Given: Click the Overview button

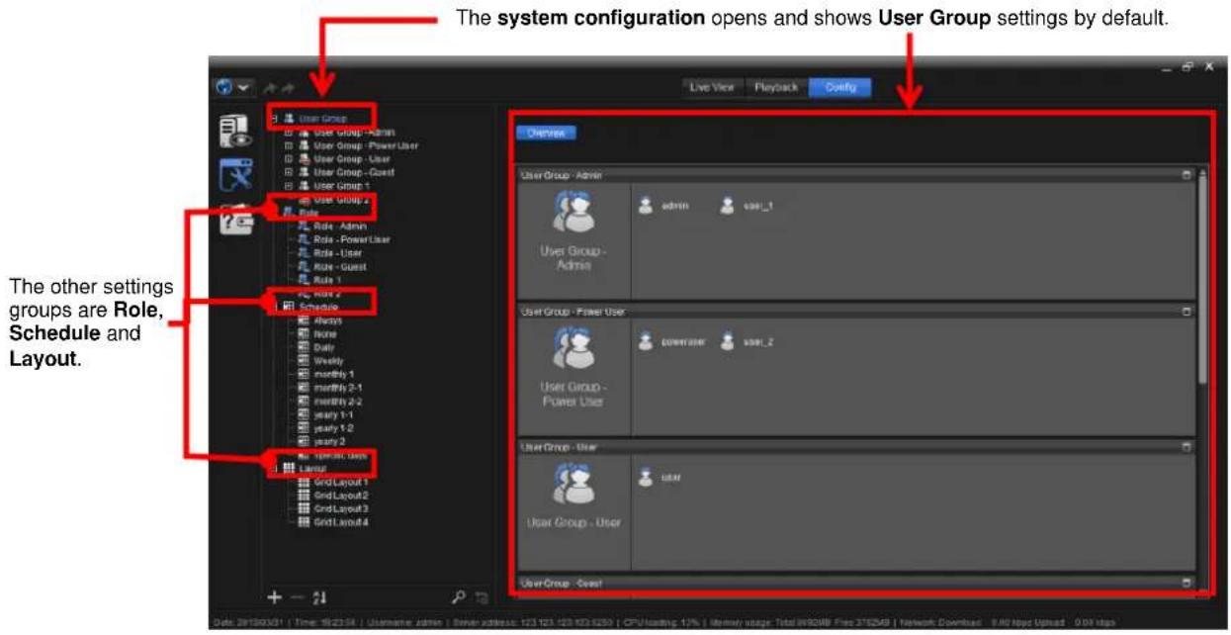Looking at the screenshot, I should 546,132.
